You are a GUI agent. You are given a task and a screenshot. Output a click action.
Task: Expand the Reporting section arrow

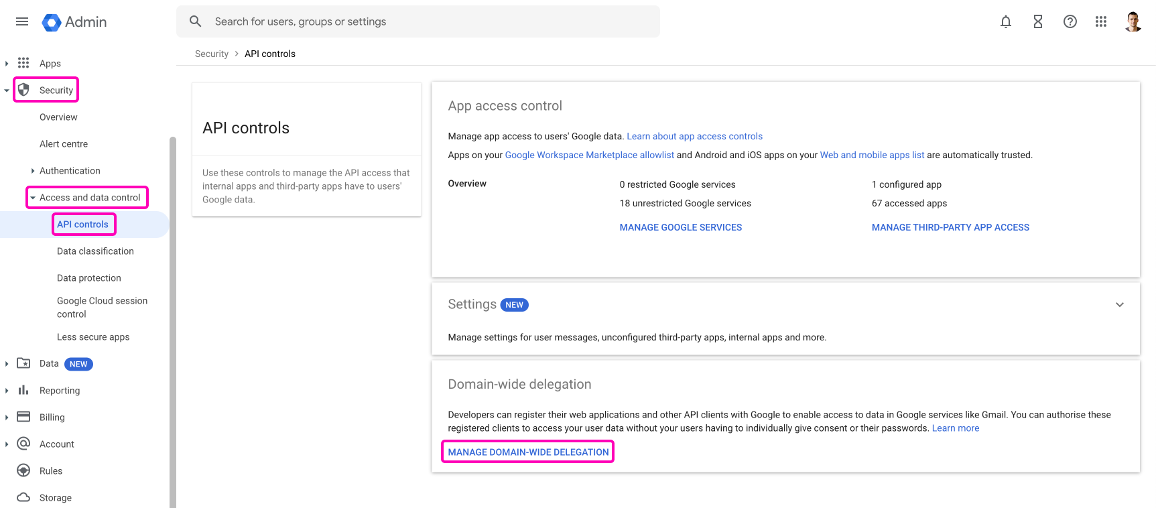[7, 391]
